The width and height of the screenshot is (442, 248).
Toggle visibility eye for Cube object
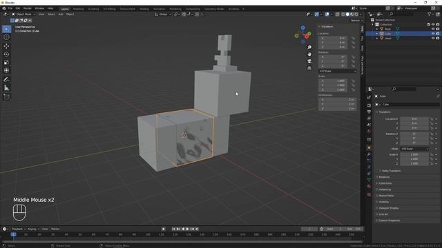click(433, 34)
